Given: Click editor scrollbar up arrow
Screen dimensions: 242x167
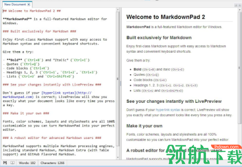Looking at the screenshot, I should [x=118, y=10].
